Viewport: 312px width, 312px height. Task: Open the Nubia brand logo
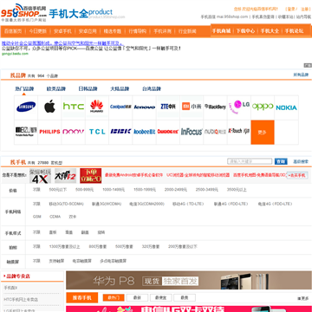coord(215,132)
